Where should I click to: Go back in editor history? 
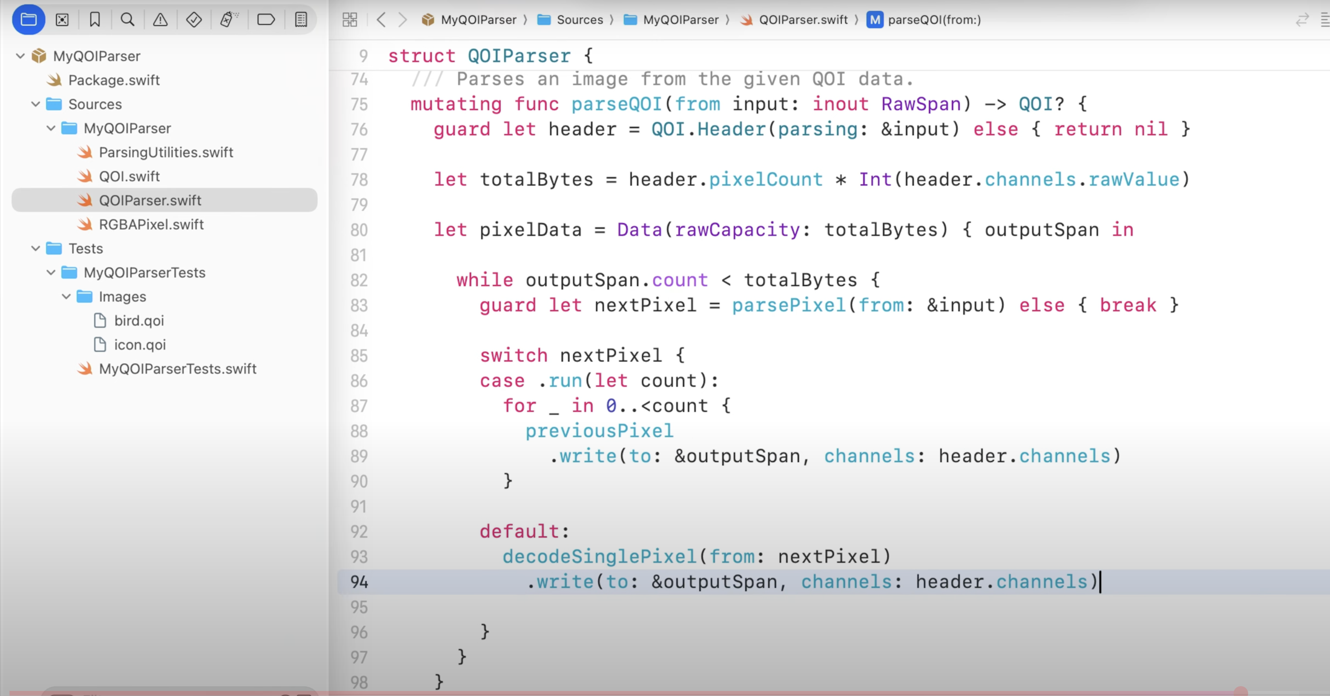381,20
